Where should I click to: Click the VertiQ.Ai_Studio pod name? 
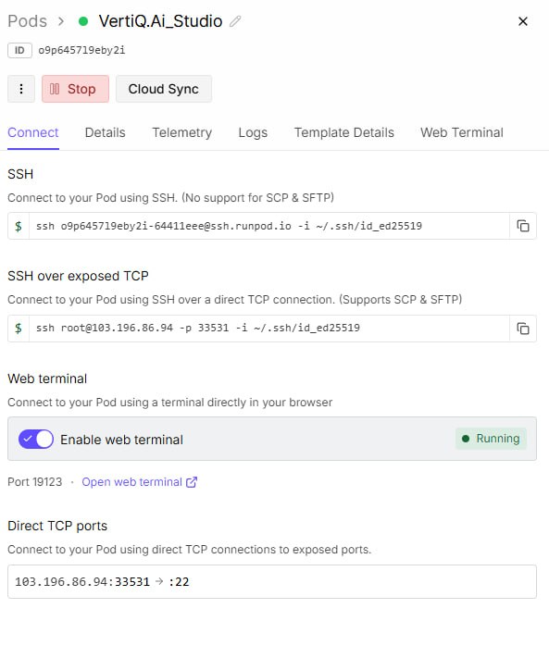(160, 21)
